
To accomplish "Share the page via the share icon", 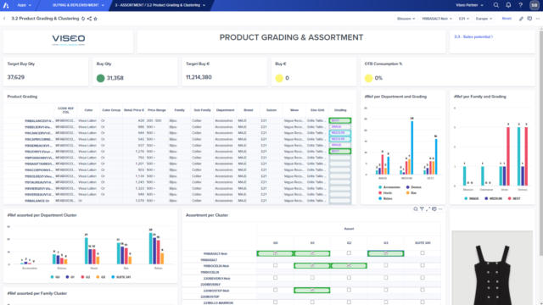I will tap(89, 19).
